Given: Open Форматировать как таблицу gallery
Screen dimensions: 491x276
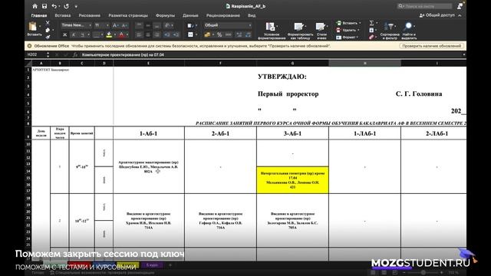Looking at the screenshot, I should [x=300, y=31].
